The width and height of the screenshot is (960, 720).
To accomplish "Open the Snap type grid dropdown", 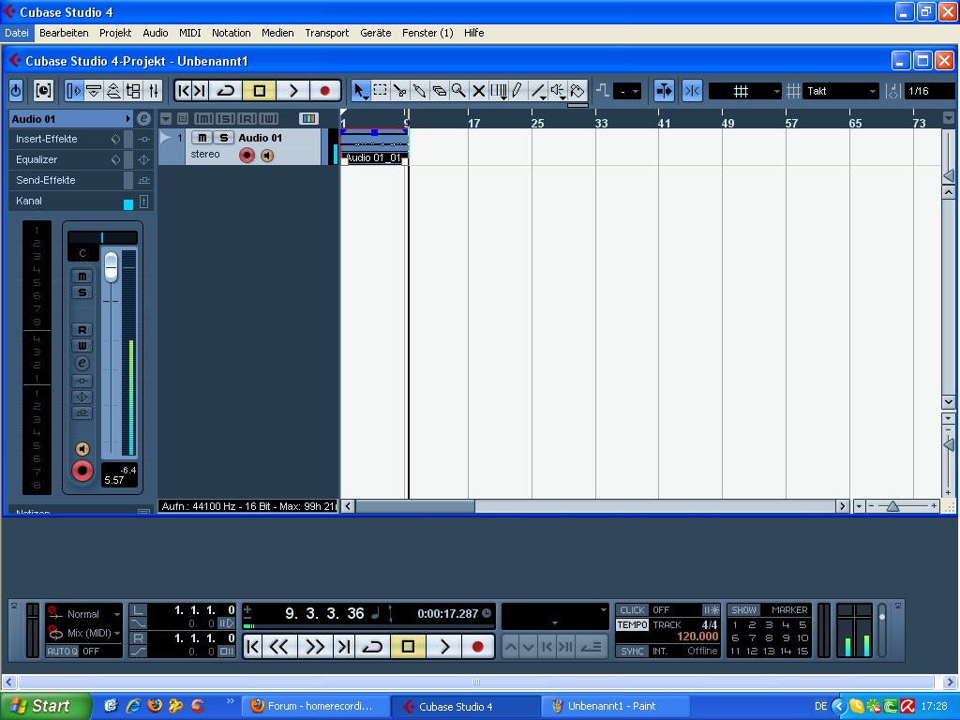I will (x=745, y=91).
